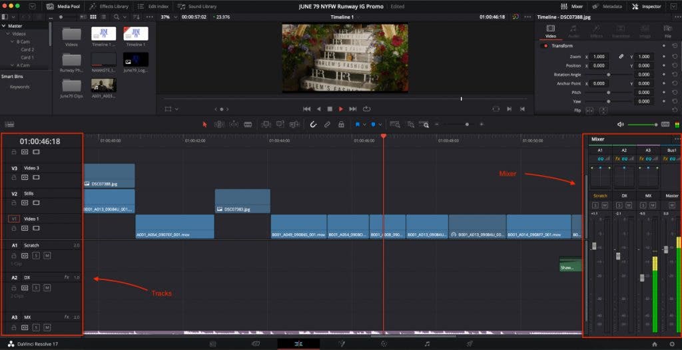
Task: Select the Blade Edit Mode tool
Action: tap(248, 125)
